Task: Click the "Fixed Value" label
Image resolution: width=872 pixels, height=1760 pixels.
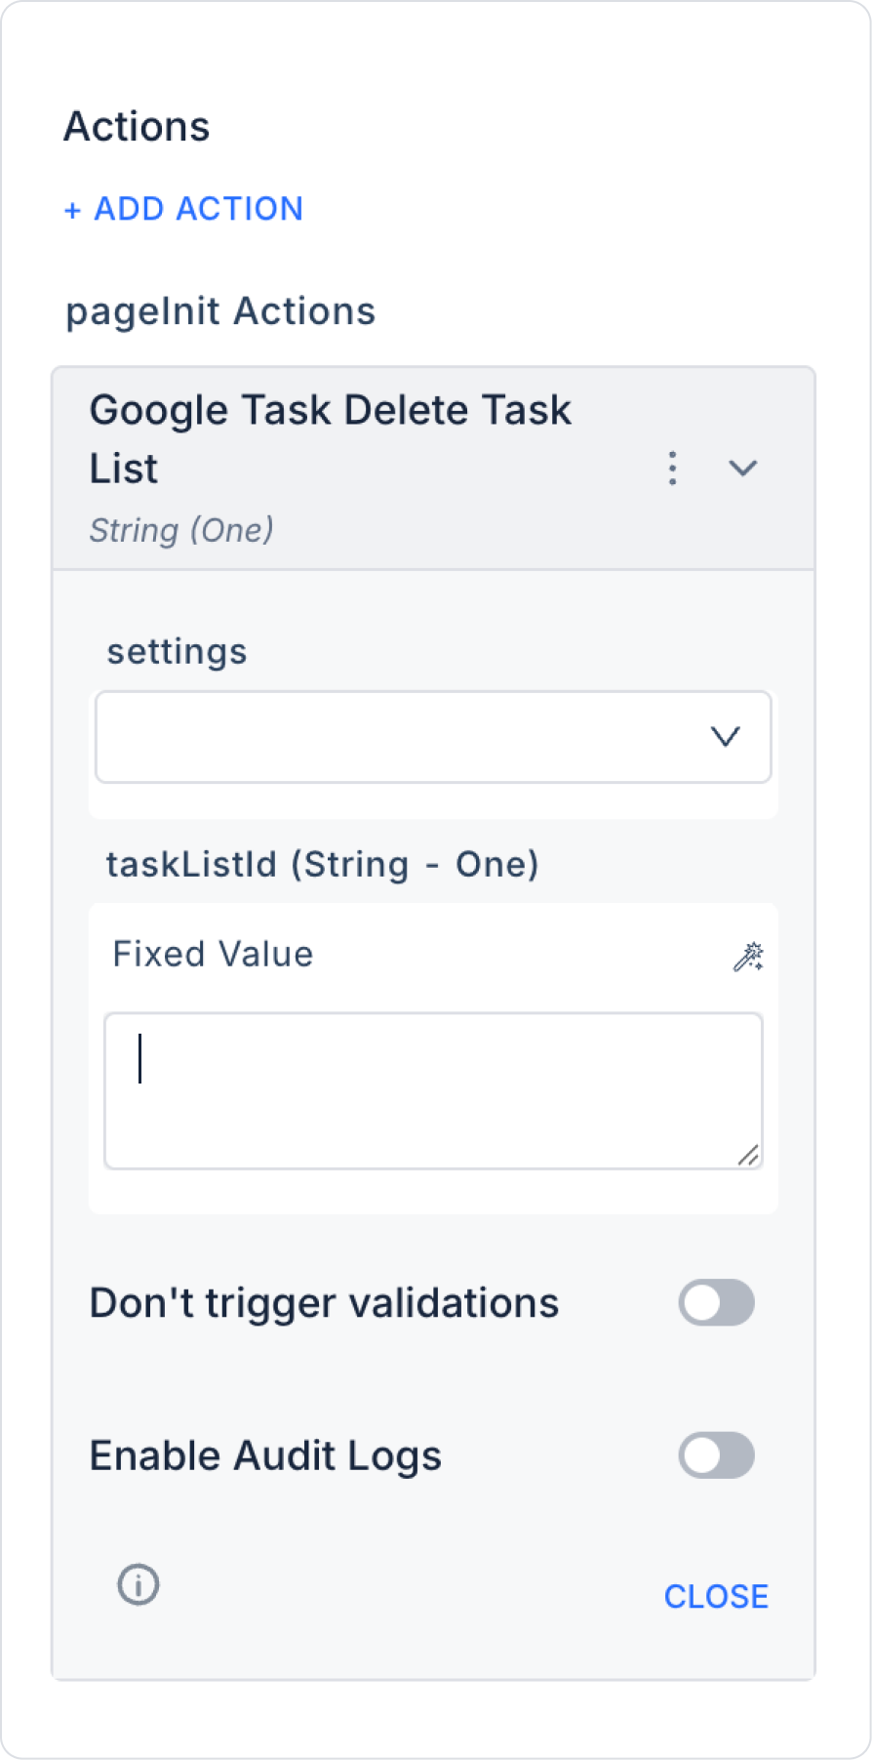Action: pyautogui.click(x=213, y=955)
